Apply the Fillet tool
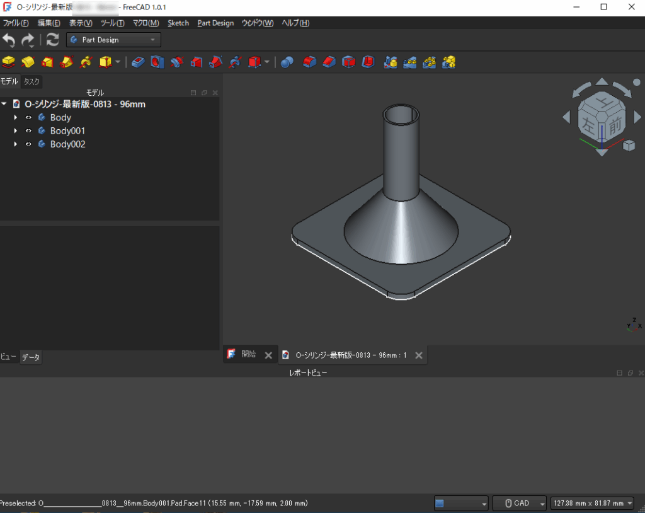This screenshot has width=645, height=513. [x=309, y=62]
